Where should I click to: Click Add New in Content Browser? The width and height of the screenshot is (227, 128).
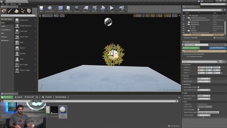pos(7,97)
